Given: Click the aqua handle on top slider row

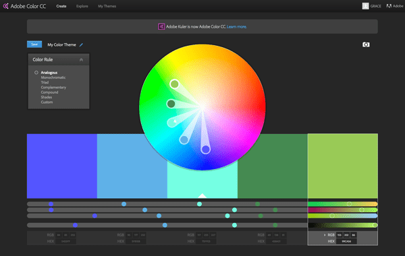Looking at the screenshot, I should click(199, 204).
